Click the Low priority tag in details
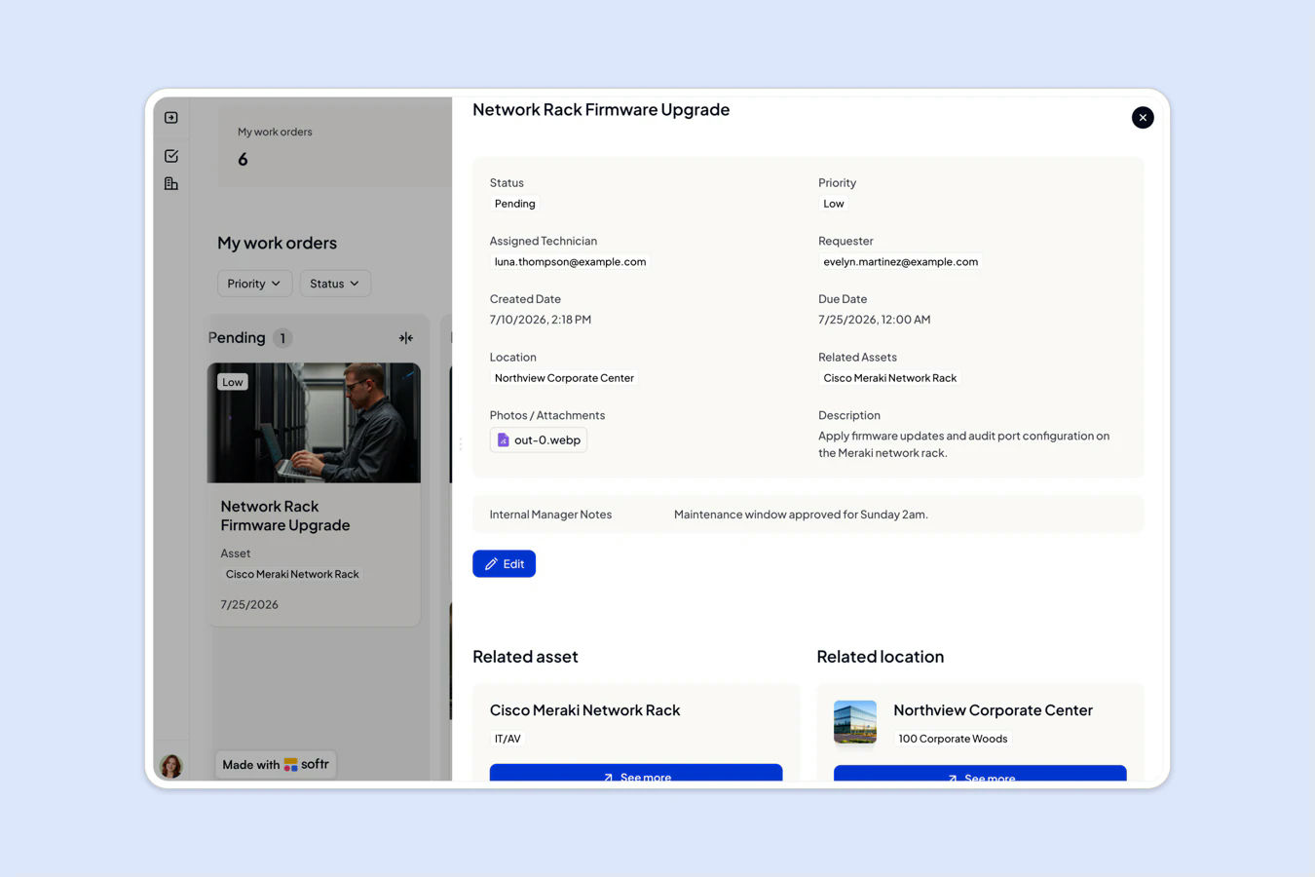The image size is (1315, 877). click(x=834, y=204)
